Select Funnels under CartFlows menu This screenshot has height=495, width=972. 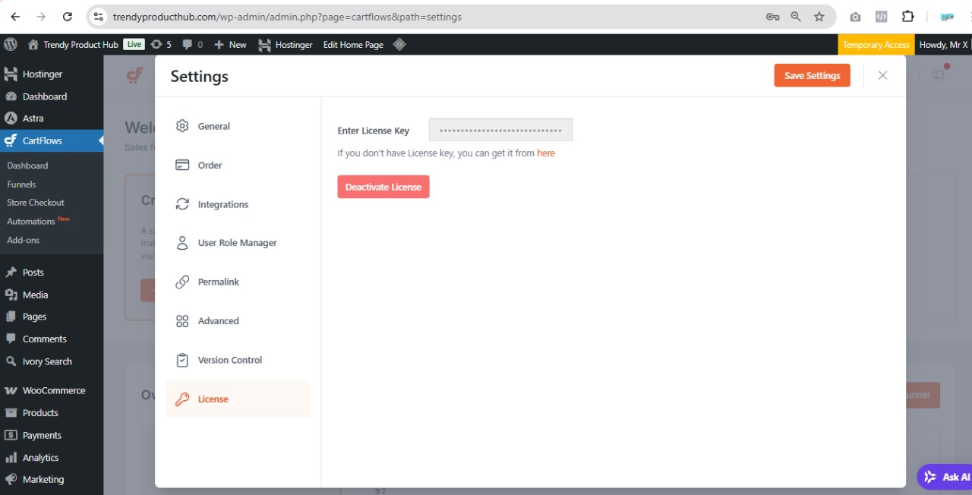pyautogui.click(x=21, y=184)
